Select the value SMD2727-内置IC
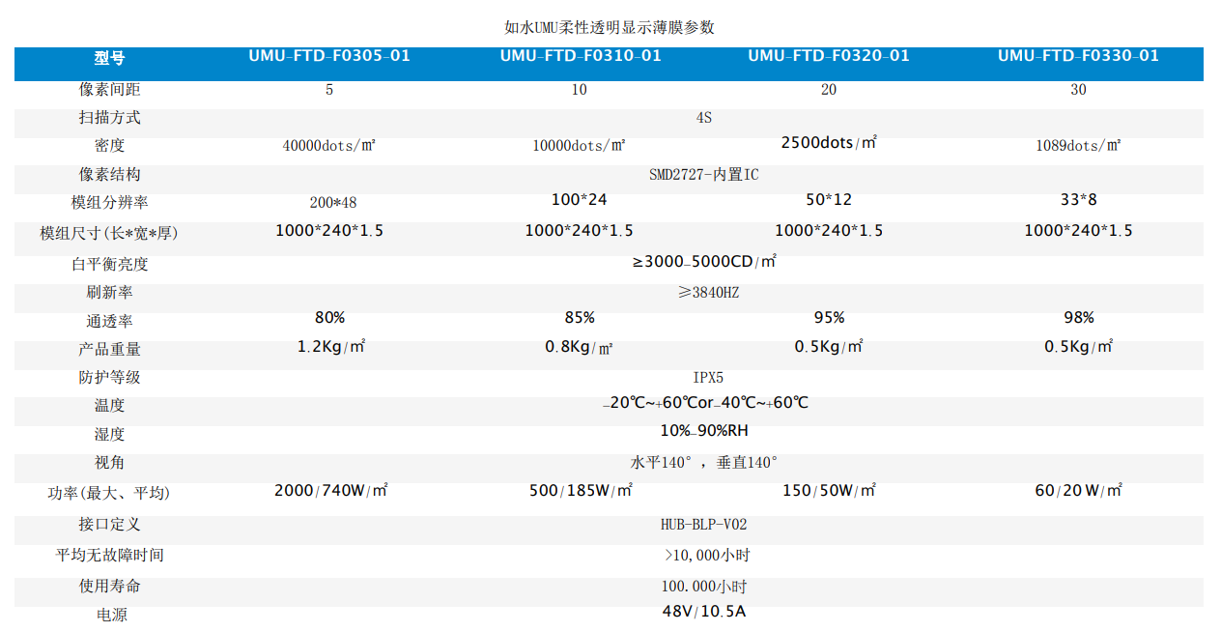Screen dimensions: 1221x632 [x=704, y=175]
